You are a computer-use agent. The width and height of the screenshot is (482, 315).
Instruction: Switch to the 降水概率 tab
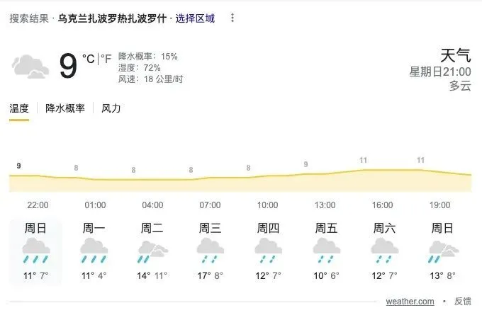(x=65, y=108)
